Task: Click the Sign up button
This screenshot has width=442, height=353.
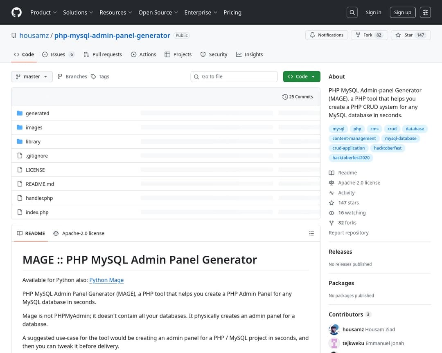Action: [402, 13]
